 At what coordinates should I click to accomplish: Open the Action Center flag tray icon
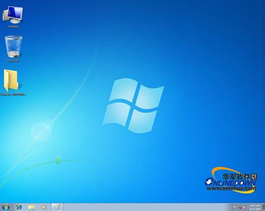click(x=234, y=207)
